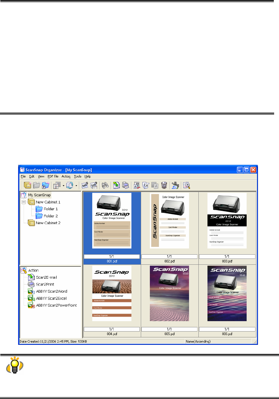Click the page icon with red mark

pos(137,186)
